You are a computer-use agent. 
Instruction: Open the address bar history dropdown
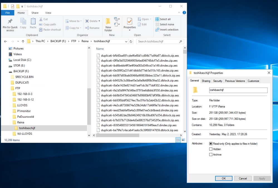tap(126, 41)
